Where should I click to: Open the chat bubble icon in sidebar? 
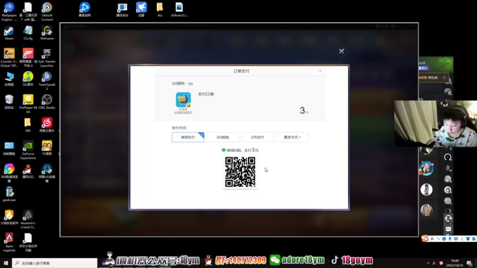pos(448,229)
